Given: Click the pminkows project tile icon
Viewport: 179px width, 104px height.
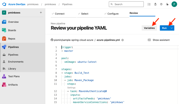Looking at the screenshot, I should (x=4, y=13).
